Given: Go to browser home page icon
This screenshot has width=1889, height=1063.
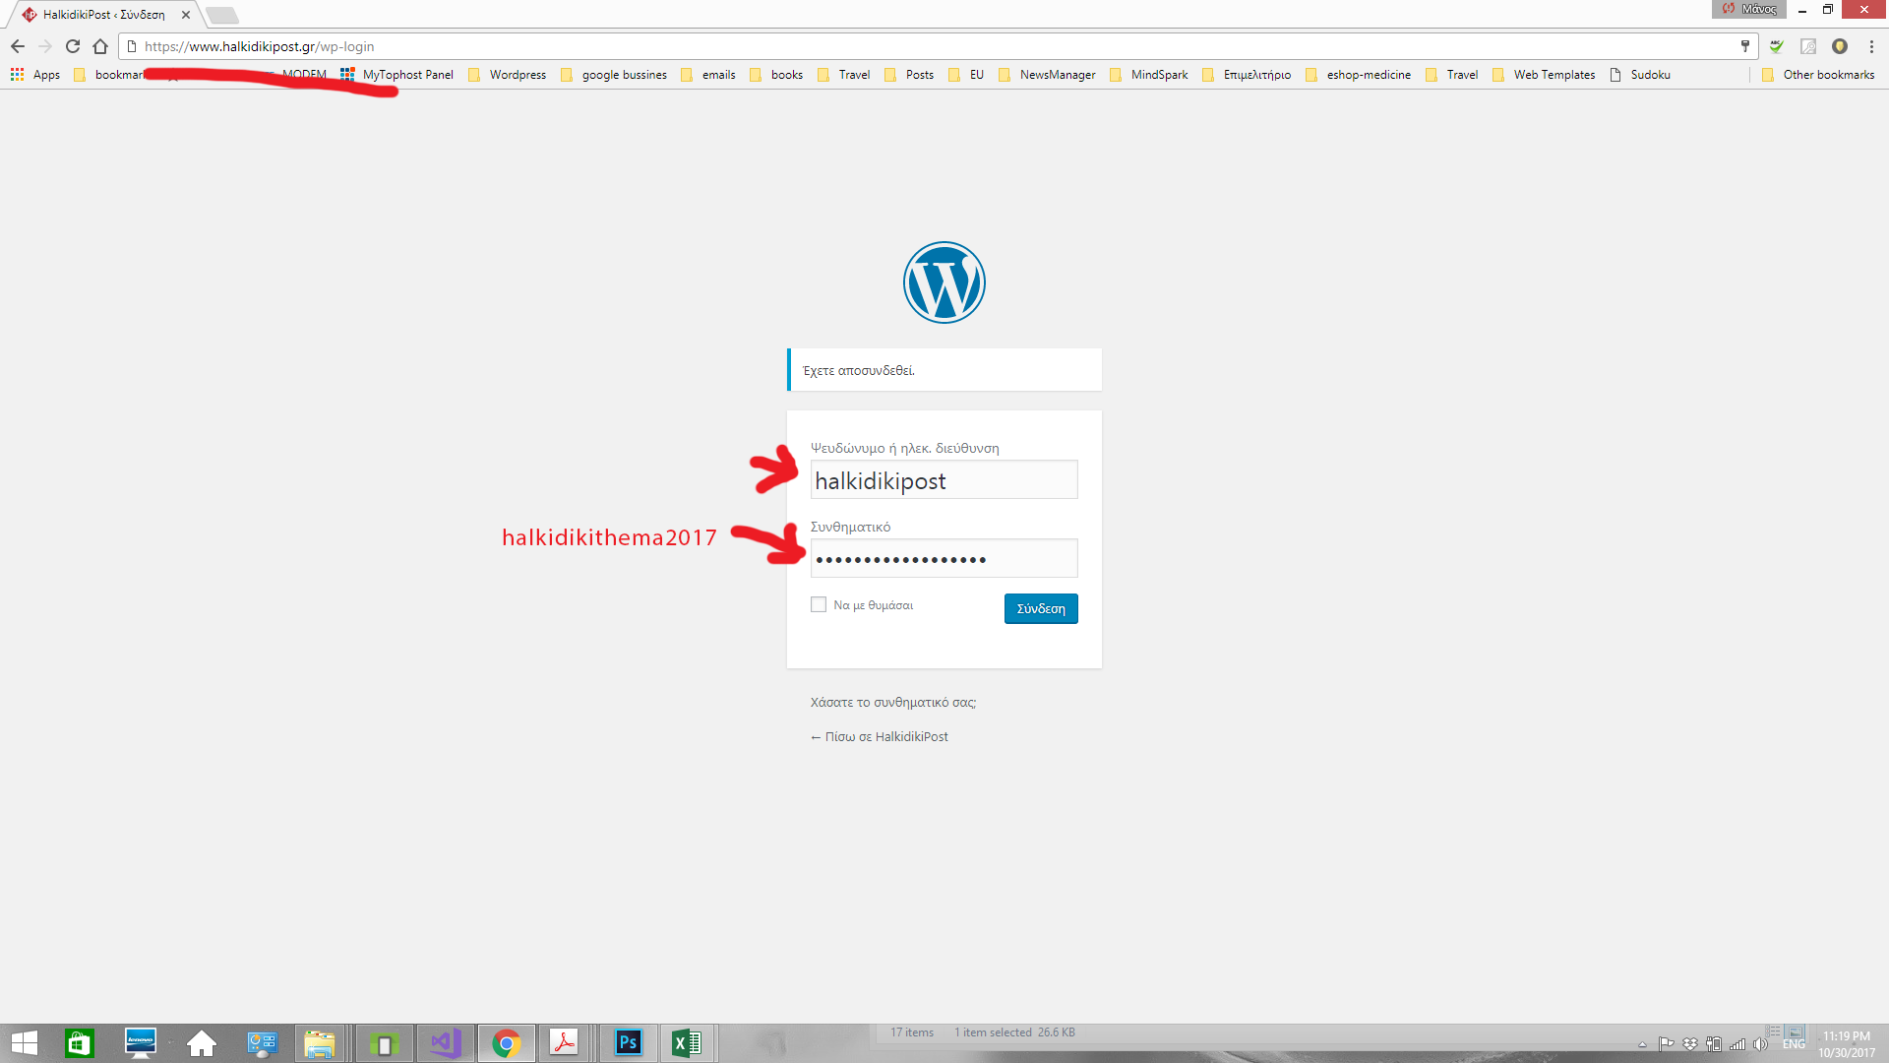Looking at the screenshot, I should [100, 46].
